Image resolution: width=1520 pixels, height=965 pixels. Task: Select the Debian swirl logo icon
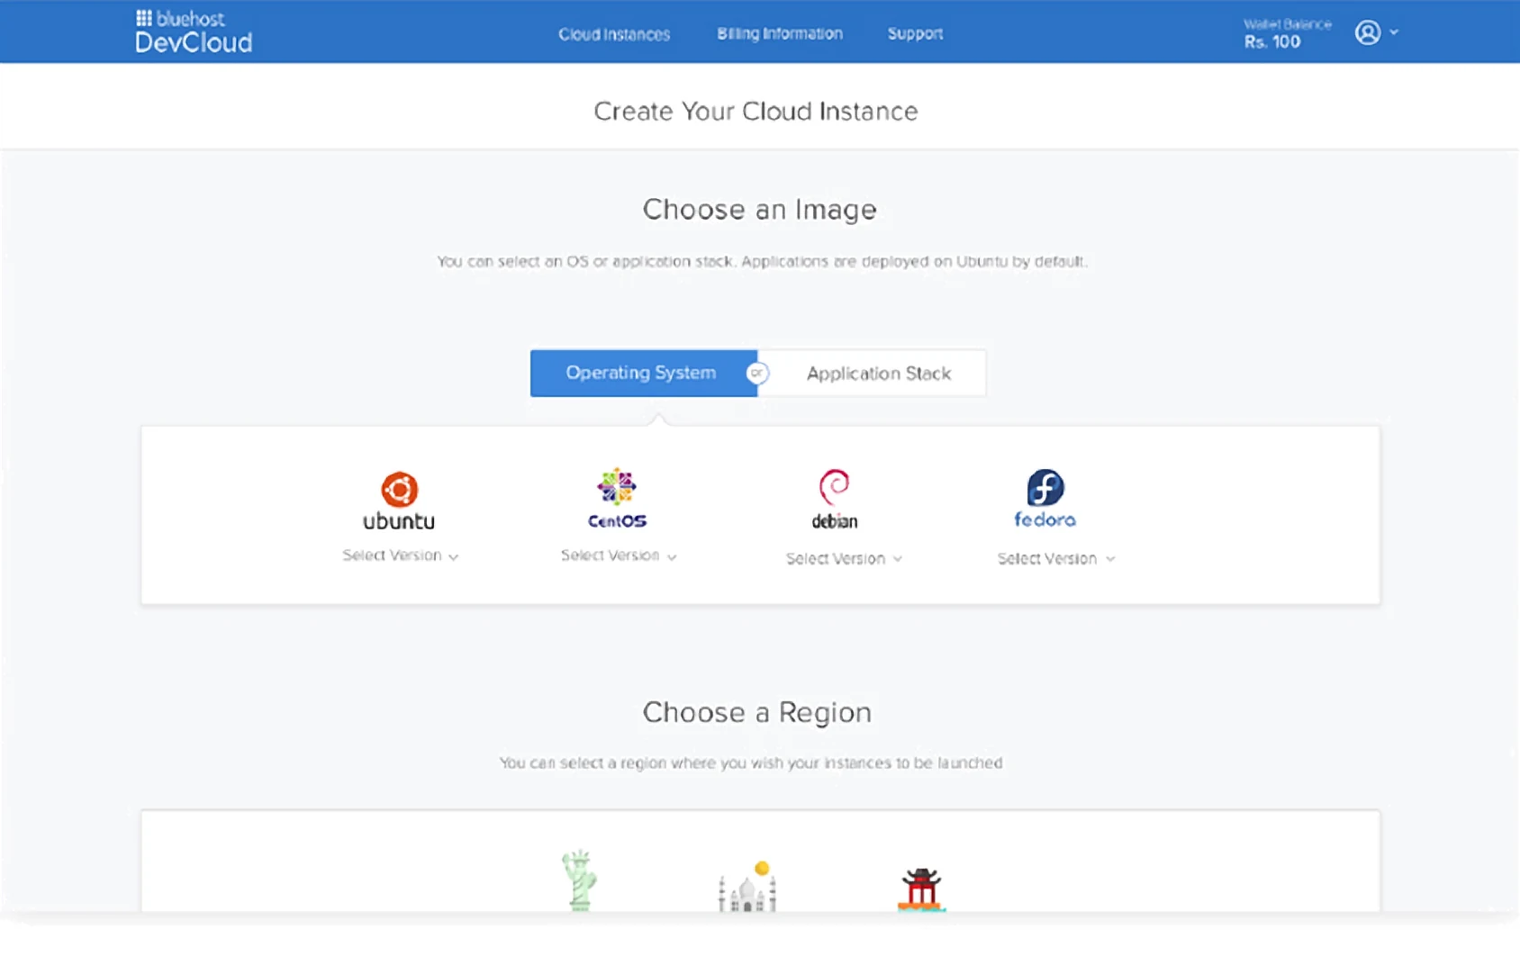834,487
